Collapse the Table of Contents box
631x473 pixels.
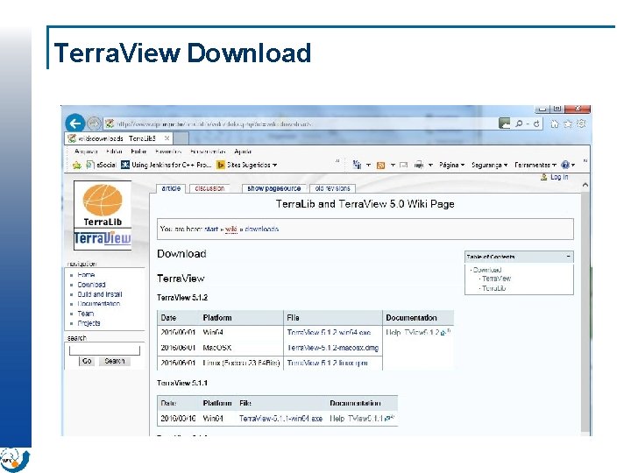pos(568,256)
